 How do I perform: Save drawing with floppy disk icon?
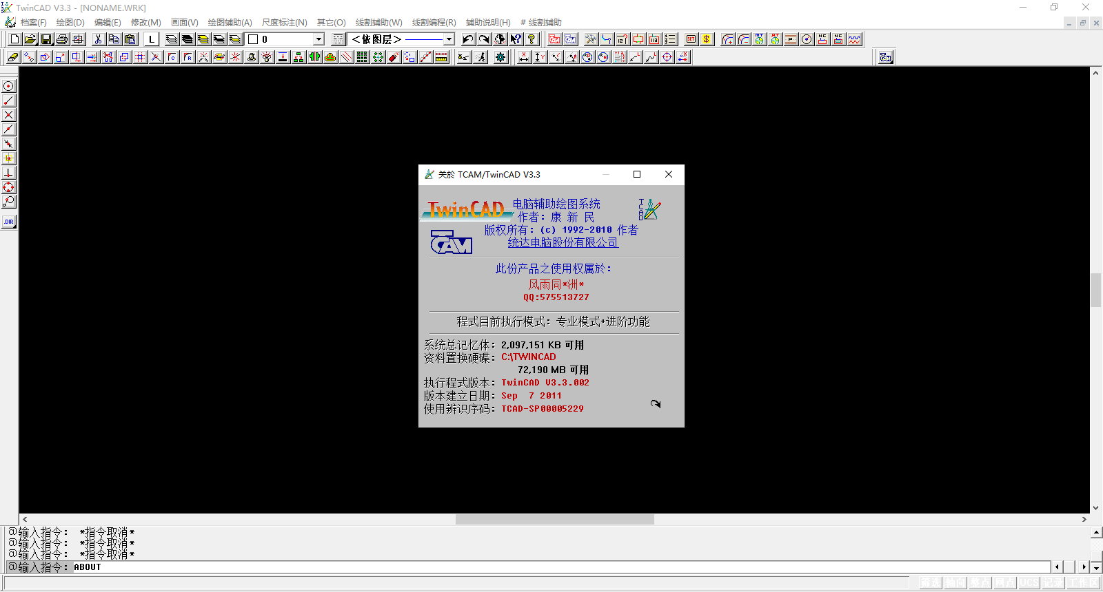point(46,39)
